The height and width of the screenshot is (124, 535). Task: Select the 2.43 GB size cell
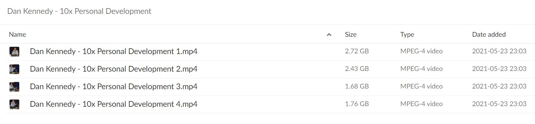[357, 69]
